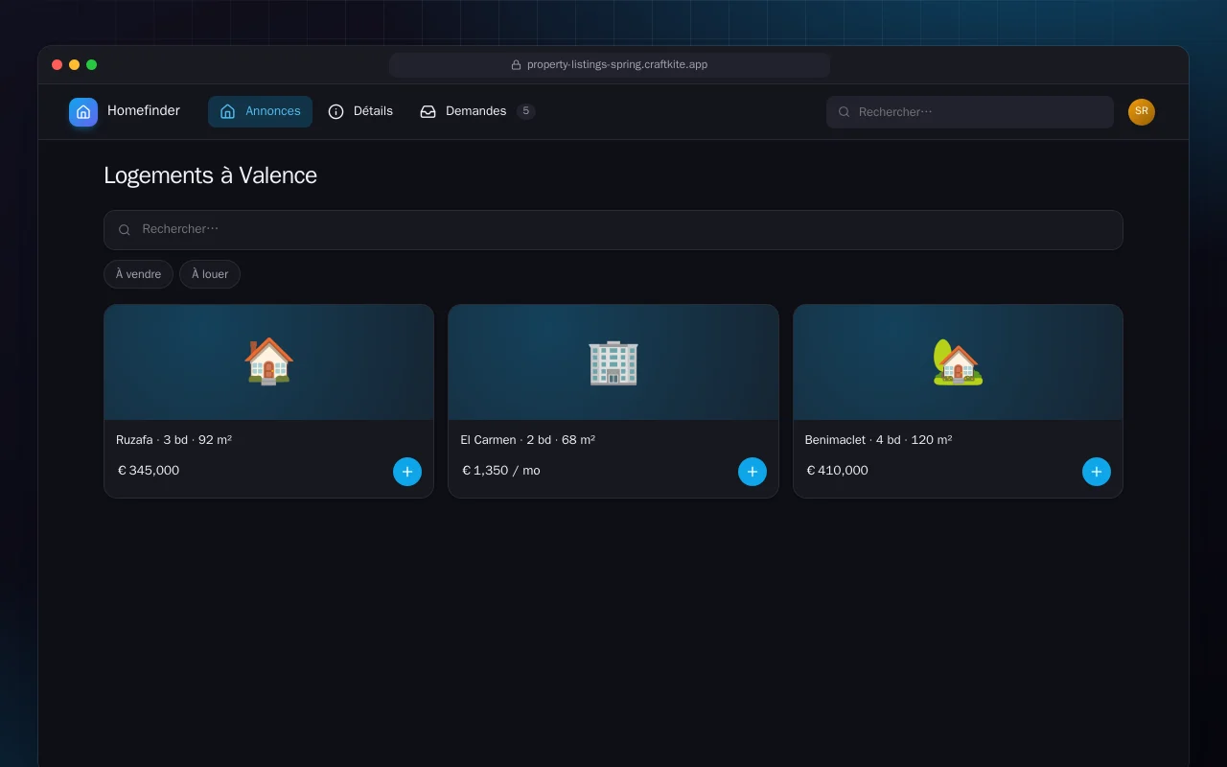Open the Annonces tab
Screen dimensions: 1227x767
(x=260, y=111)
